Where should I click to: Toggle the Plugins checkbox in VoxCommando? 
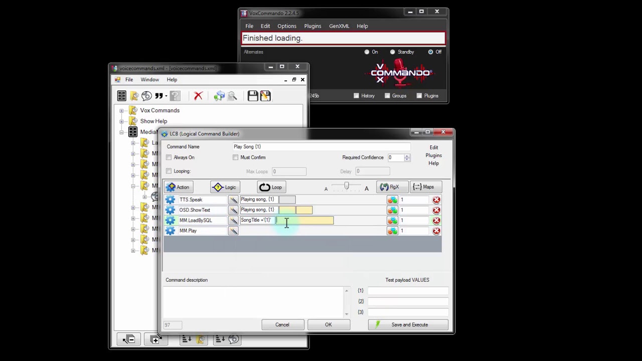pyautogui.click(x=419, y=96)
